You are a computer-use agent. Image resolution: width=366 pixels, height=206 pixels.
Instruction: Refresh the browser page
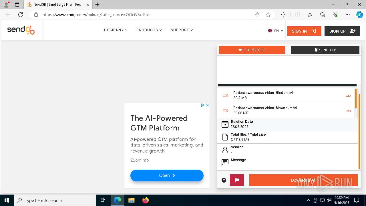(21, 15)
